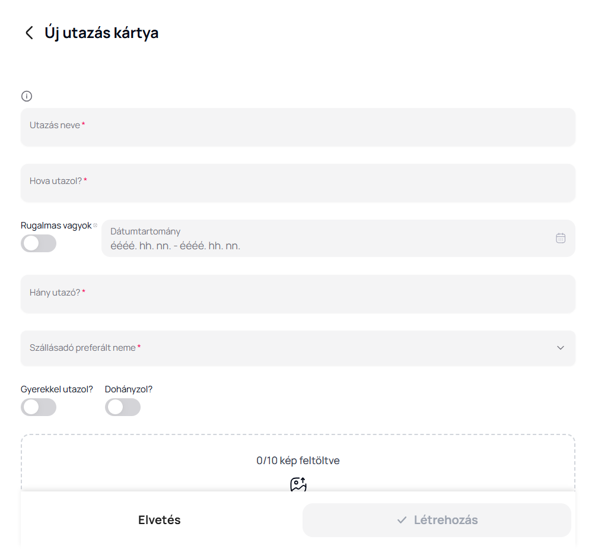The height and width of the screenshot is (549, 595).
Task: Click the Gyerekkel utazol? label text
Action: tap(57, 389)
